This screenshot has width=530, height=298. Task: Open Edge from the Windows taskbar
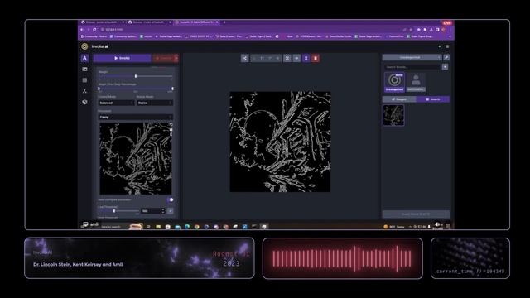pyautogui.click(x=187, y=227)
